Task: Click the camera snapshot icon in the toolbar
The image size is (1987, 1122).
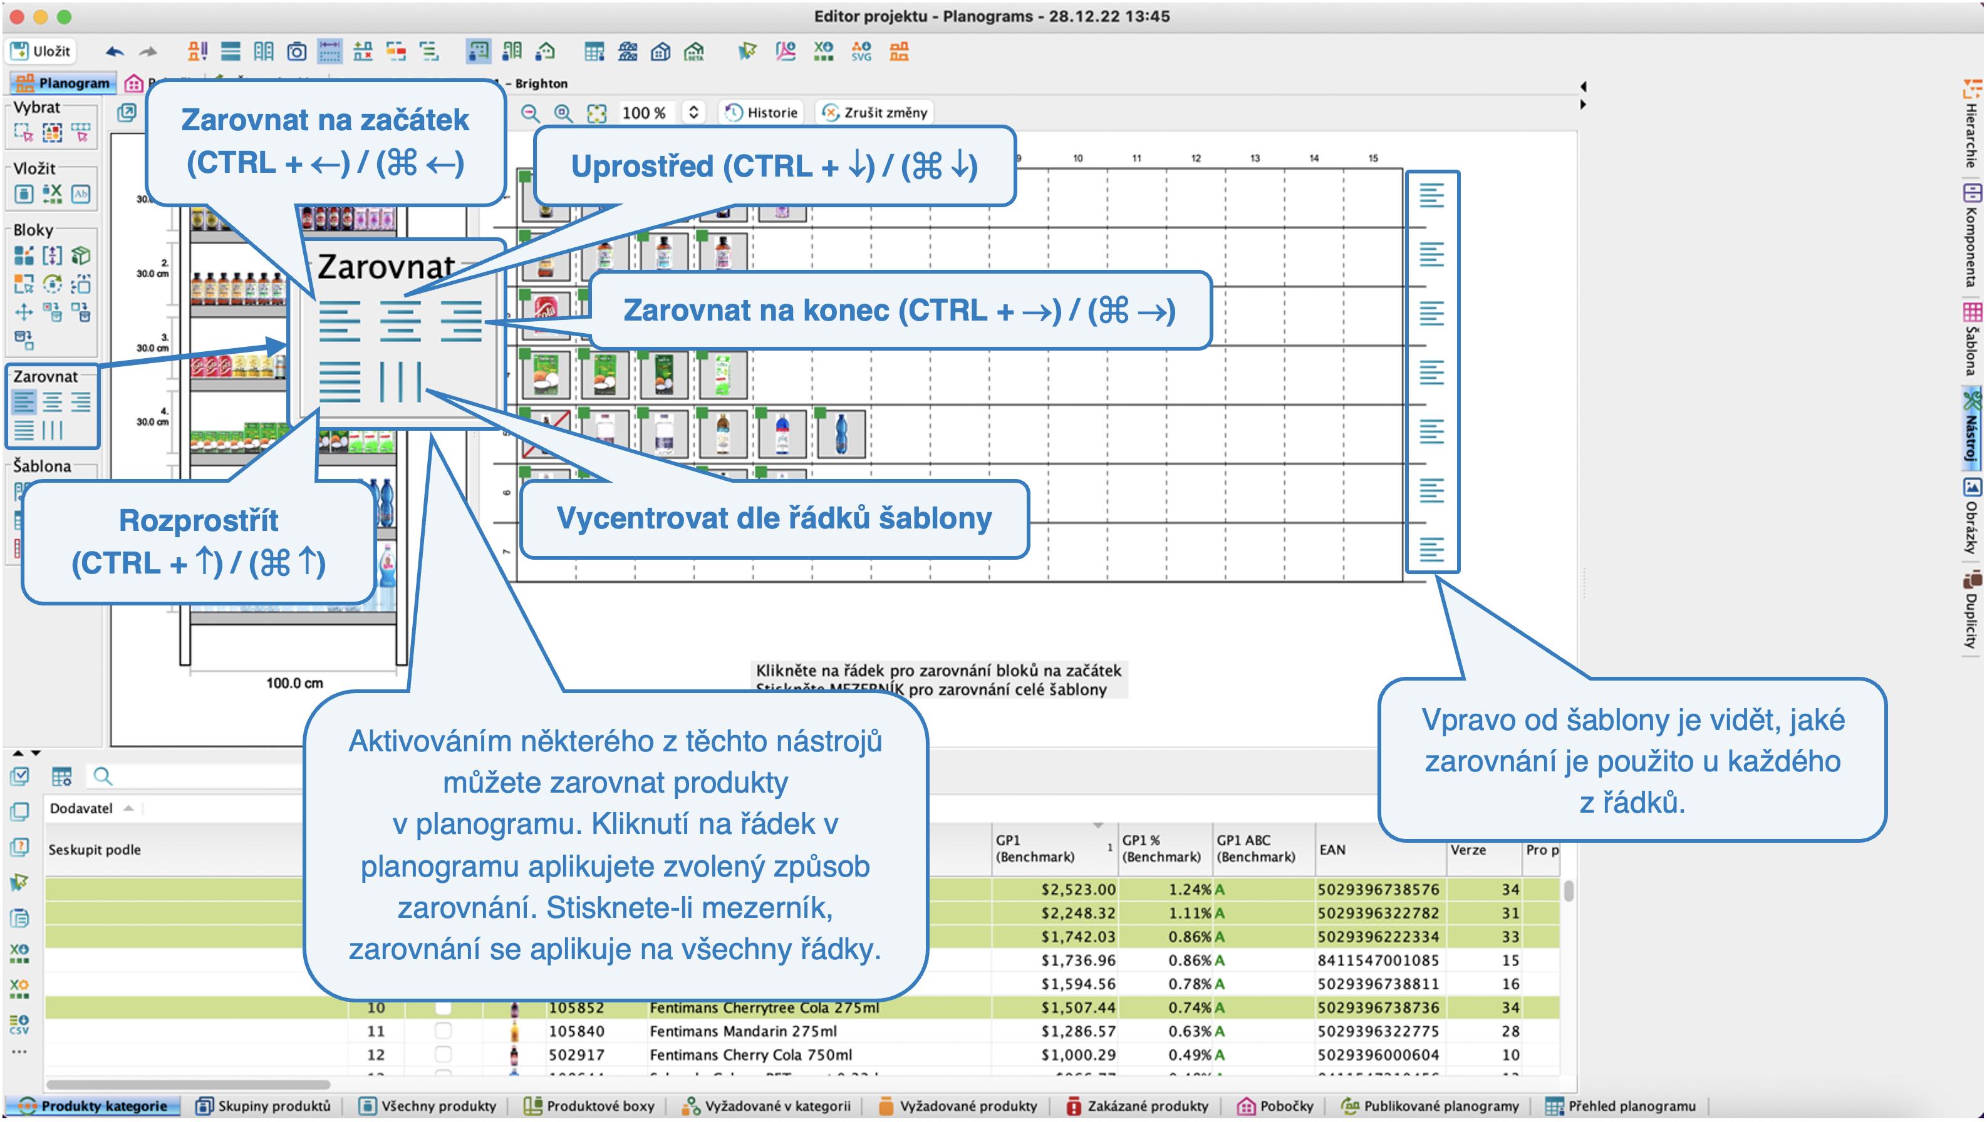Action: (296, 52)
